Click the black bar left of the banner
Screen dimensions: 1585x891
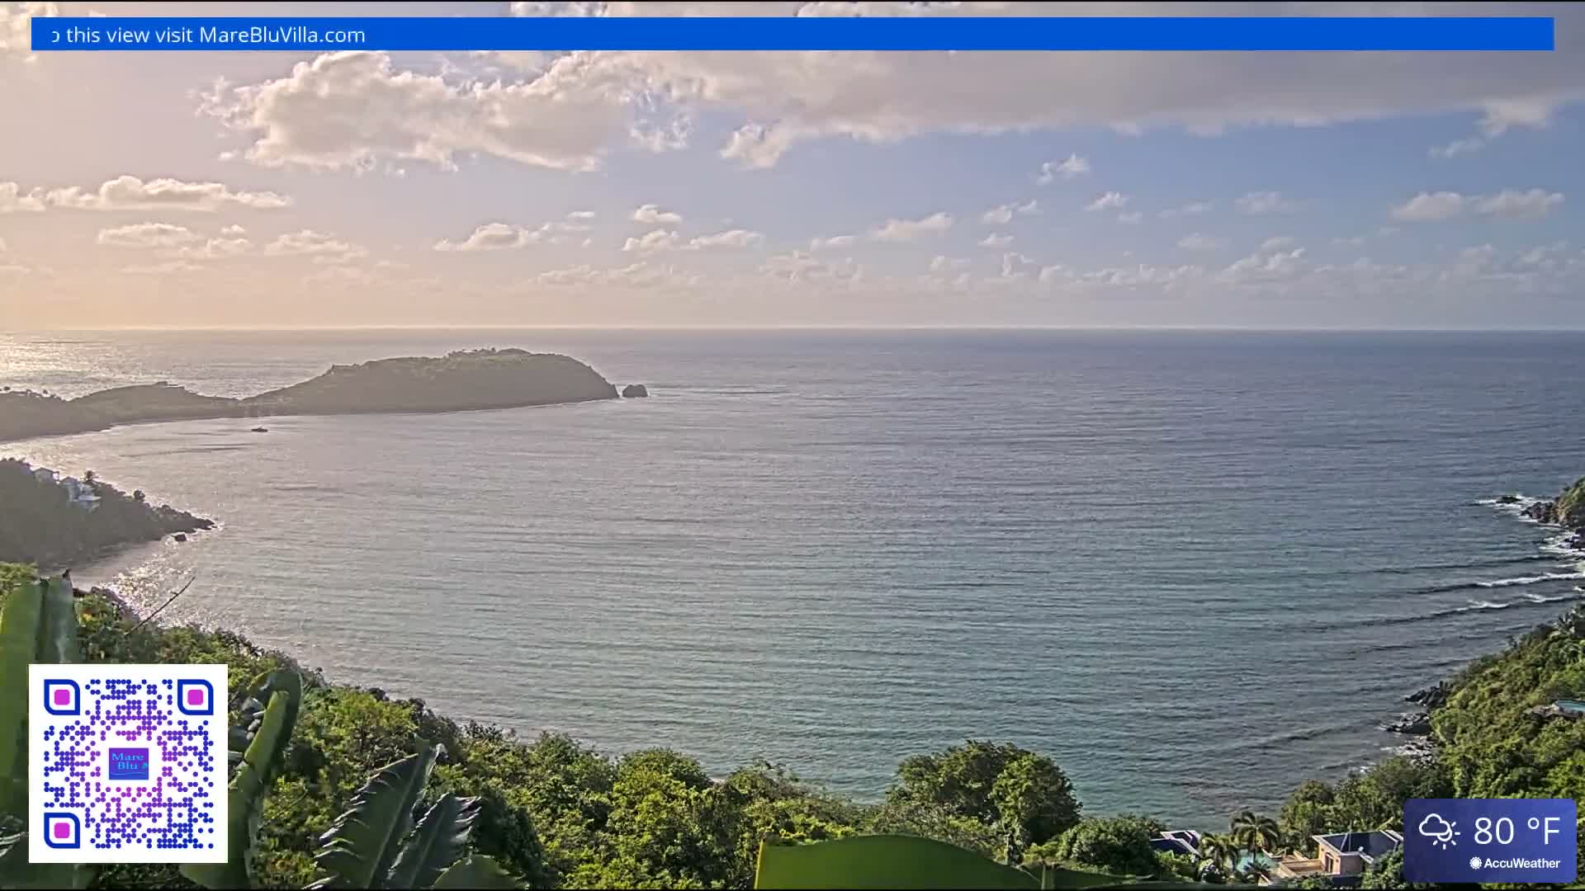[17, 35]
